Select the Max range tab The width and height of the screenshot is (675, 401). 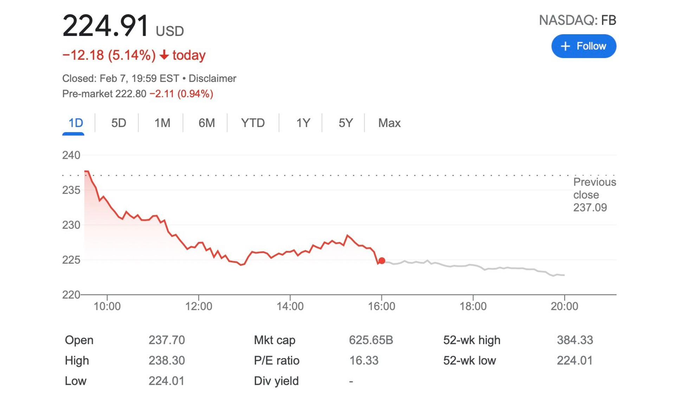click(389, 123)
